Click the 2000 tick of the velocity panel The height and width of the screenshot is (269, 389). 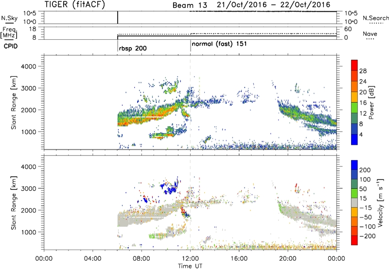29,210
